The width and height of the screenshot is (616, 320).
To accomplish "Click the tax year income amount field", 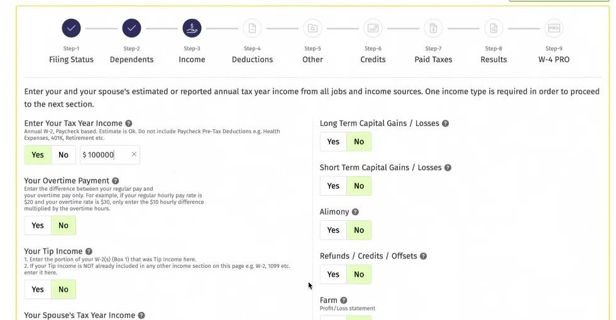I will click(109, 155).
